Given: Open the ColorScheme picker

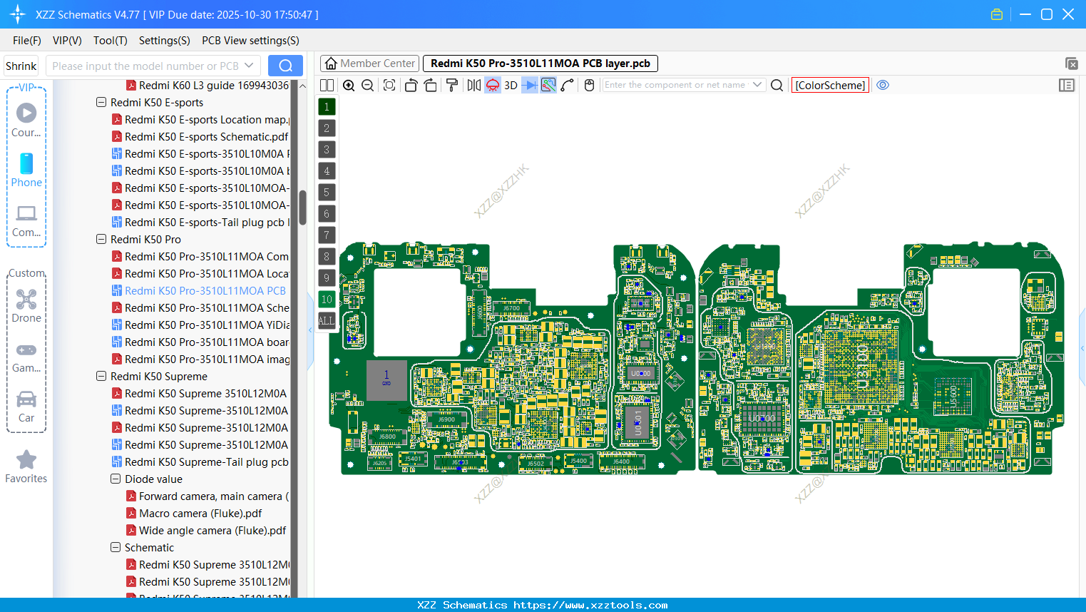Looking at the screenshot, I should pyautogui.click(x=829, y=85).
